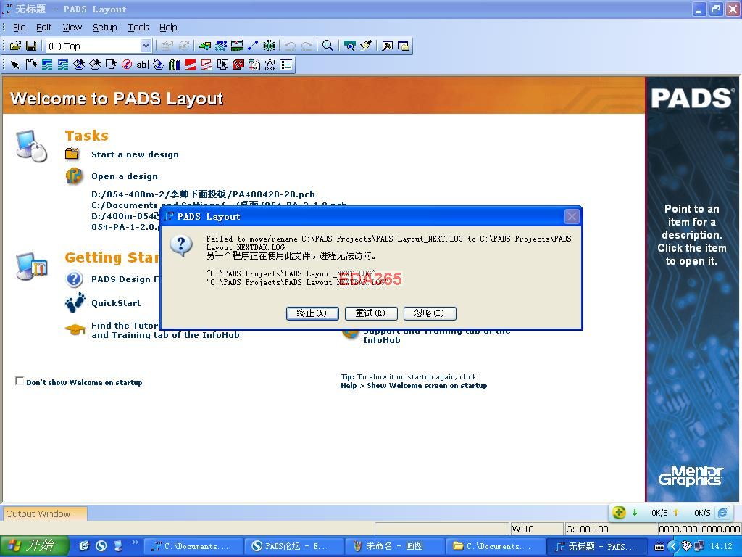The image size is (742, 557).
Task: Click the Start a new design link
Action: coord(135,154)
